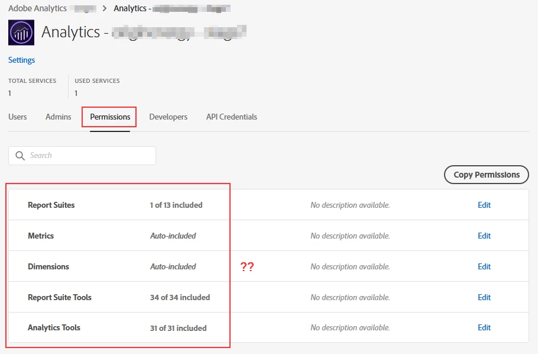The image size is (538, 354).
Task: Open the Developers tab
Action: [168, 117]
